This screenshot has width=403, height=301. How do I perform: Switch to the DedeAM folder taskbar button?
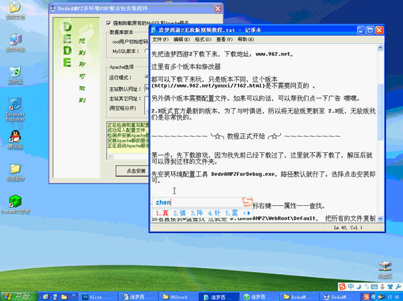[300, 297]
